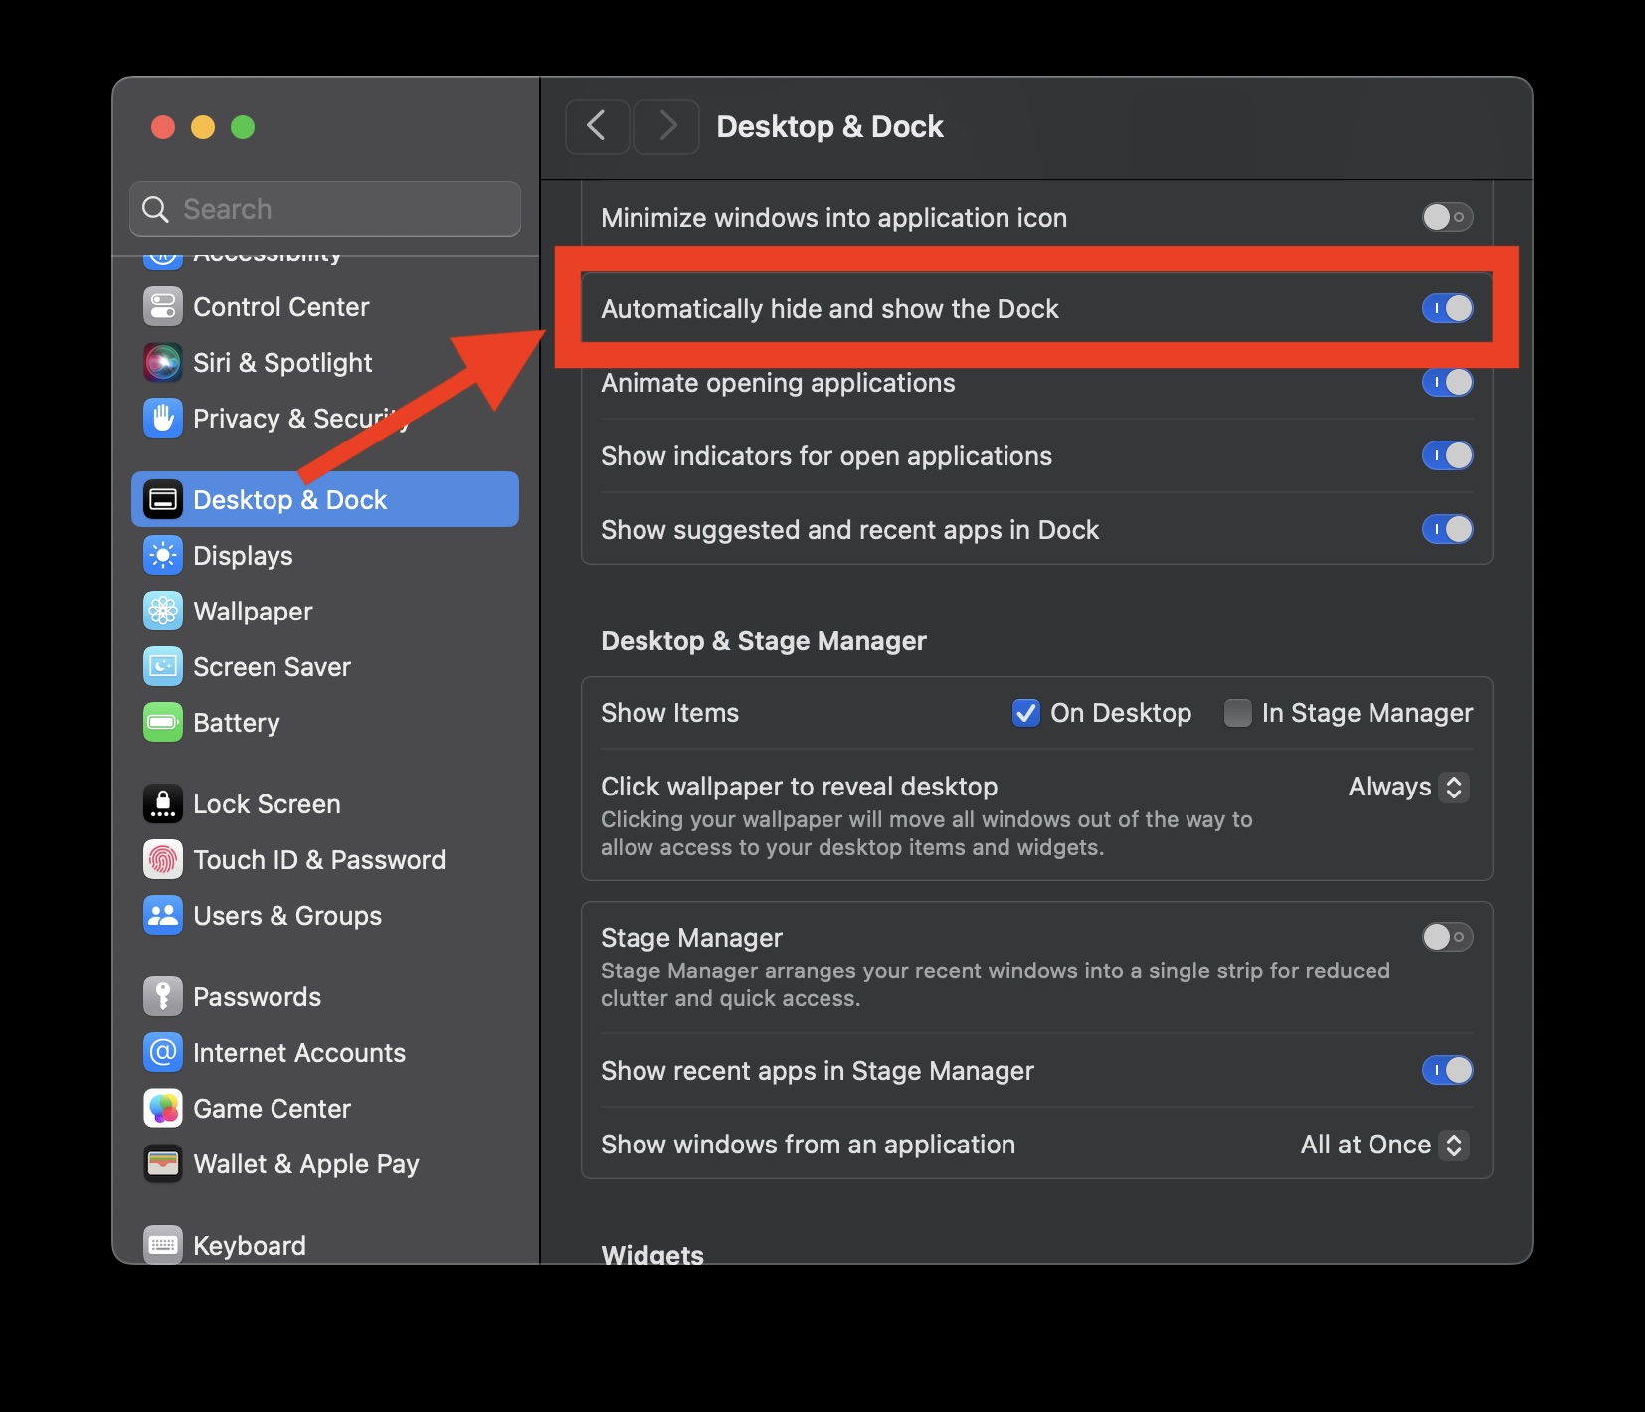
Task: Open Wallet & Apple Pay settings
Action: [305, 1163]
